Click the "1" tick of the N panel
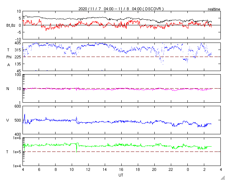Viewport: 225px width, 180px height. [x=20, y=103]
